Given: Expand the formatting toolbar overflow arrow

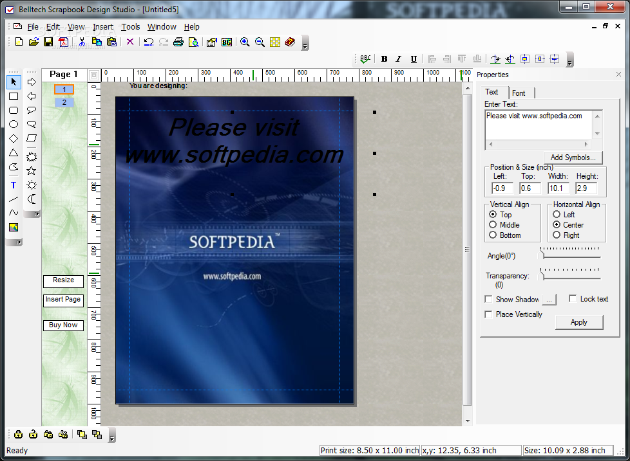Looking at the screenshot, I should 569,60.
